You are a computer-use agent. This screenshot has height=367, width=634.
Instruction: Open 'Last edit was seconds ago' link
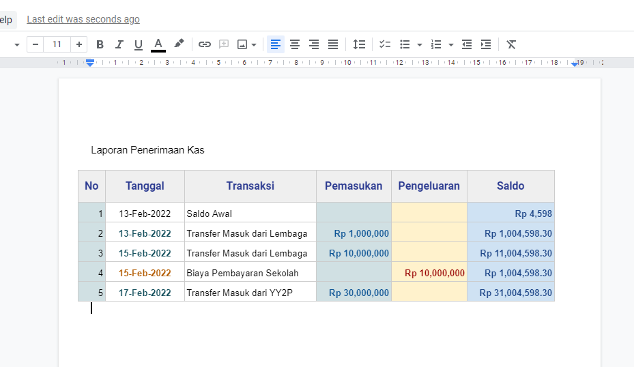(83, 20)
